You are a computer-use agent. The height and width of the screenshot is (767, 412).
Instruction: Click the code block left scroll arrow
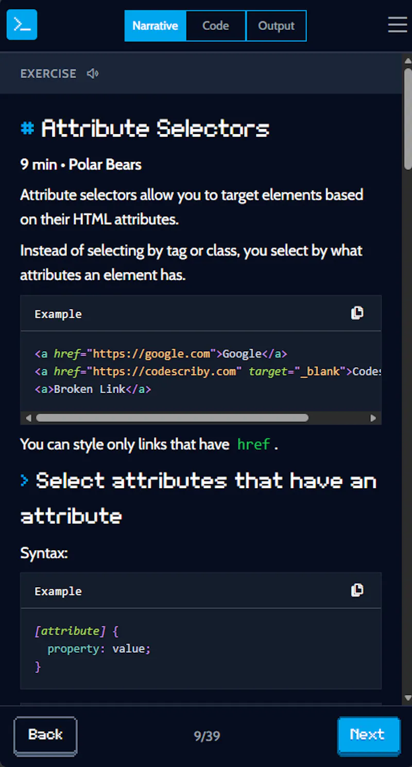coord(28,418)
